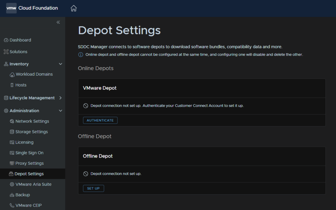The height and width of the screenshot is (210, 336).
Task: Click the info icon beside the depot notice
Action: 81,55
